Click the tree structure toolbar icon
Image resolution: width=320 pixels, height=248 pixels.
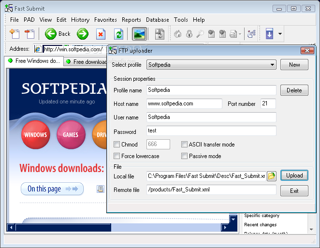coord(251,34)
